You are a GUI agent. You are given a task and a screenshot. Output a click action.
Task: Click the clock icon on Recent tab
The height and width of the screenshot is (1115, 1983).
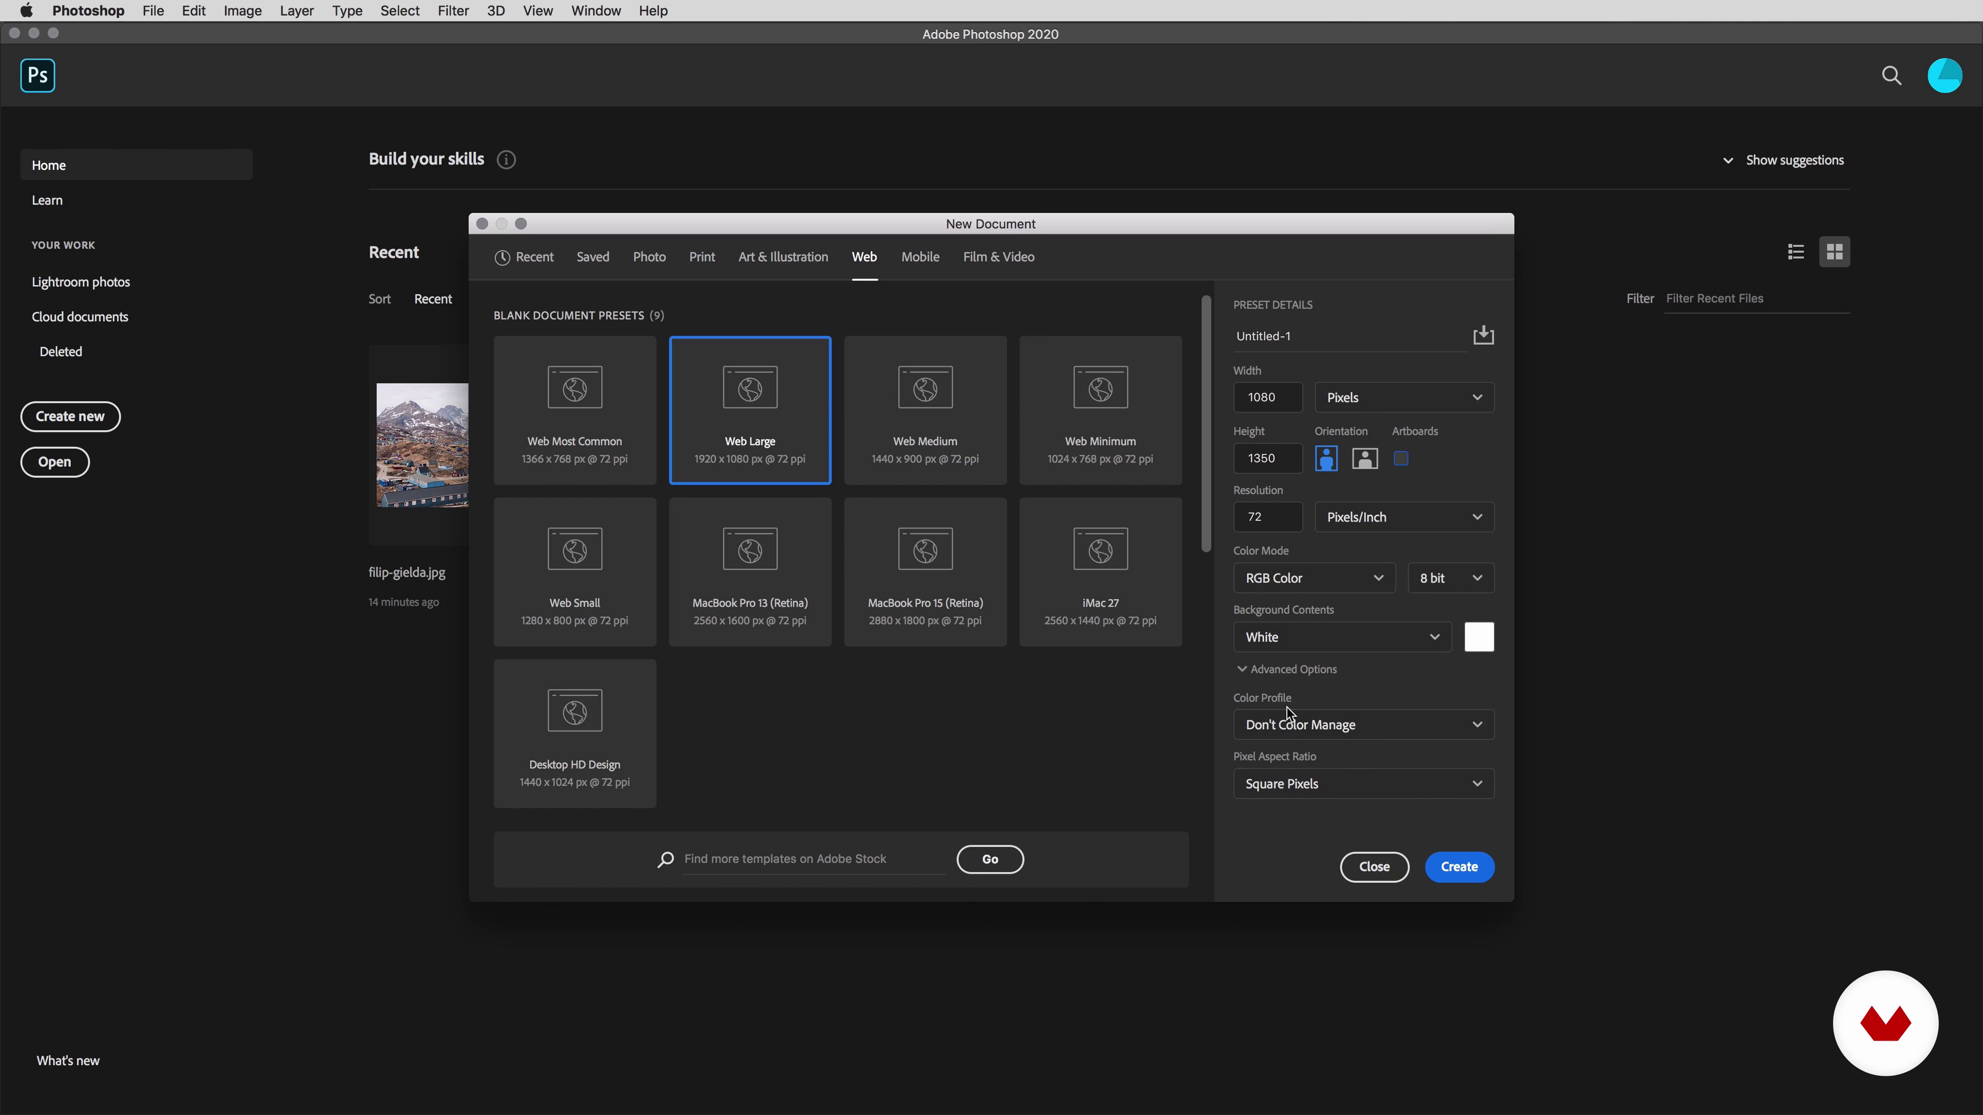click(502, 258)
